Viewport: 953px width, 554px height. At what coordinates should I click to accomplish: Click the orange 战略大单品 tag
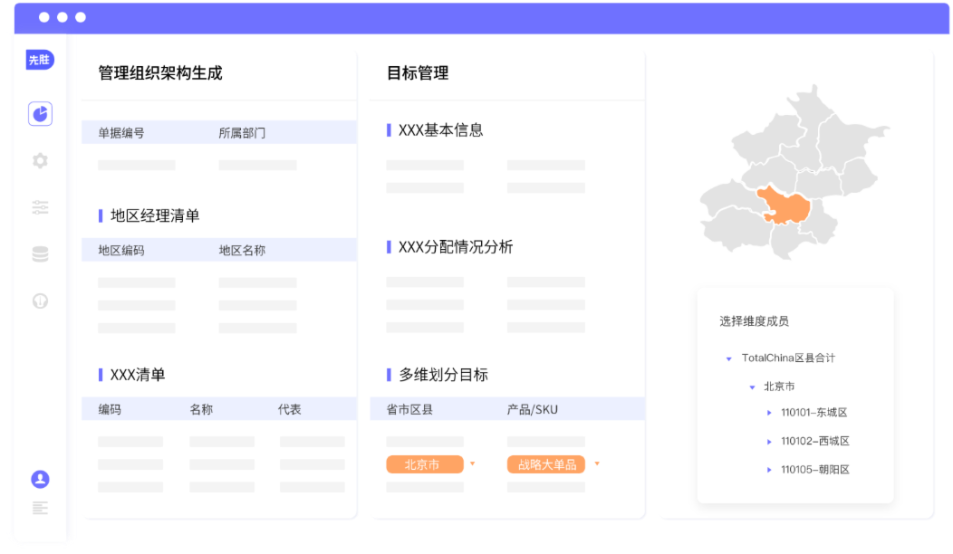tap(545, 464)
